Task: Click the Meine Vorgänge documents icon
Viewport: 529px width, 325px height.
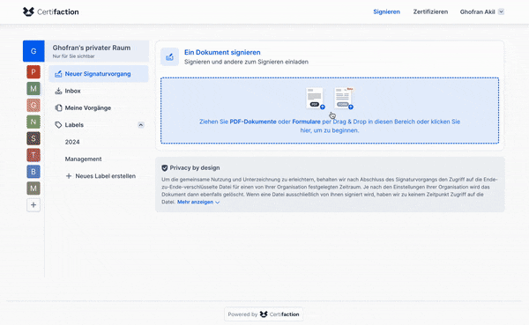Action: tap(58, 107)
